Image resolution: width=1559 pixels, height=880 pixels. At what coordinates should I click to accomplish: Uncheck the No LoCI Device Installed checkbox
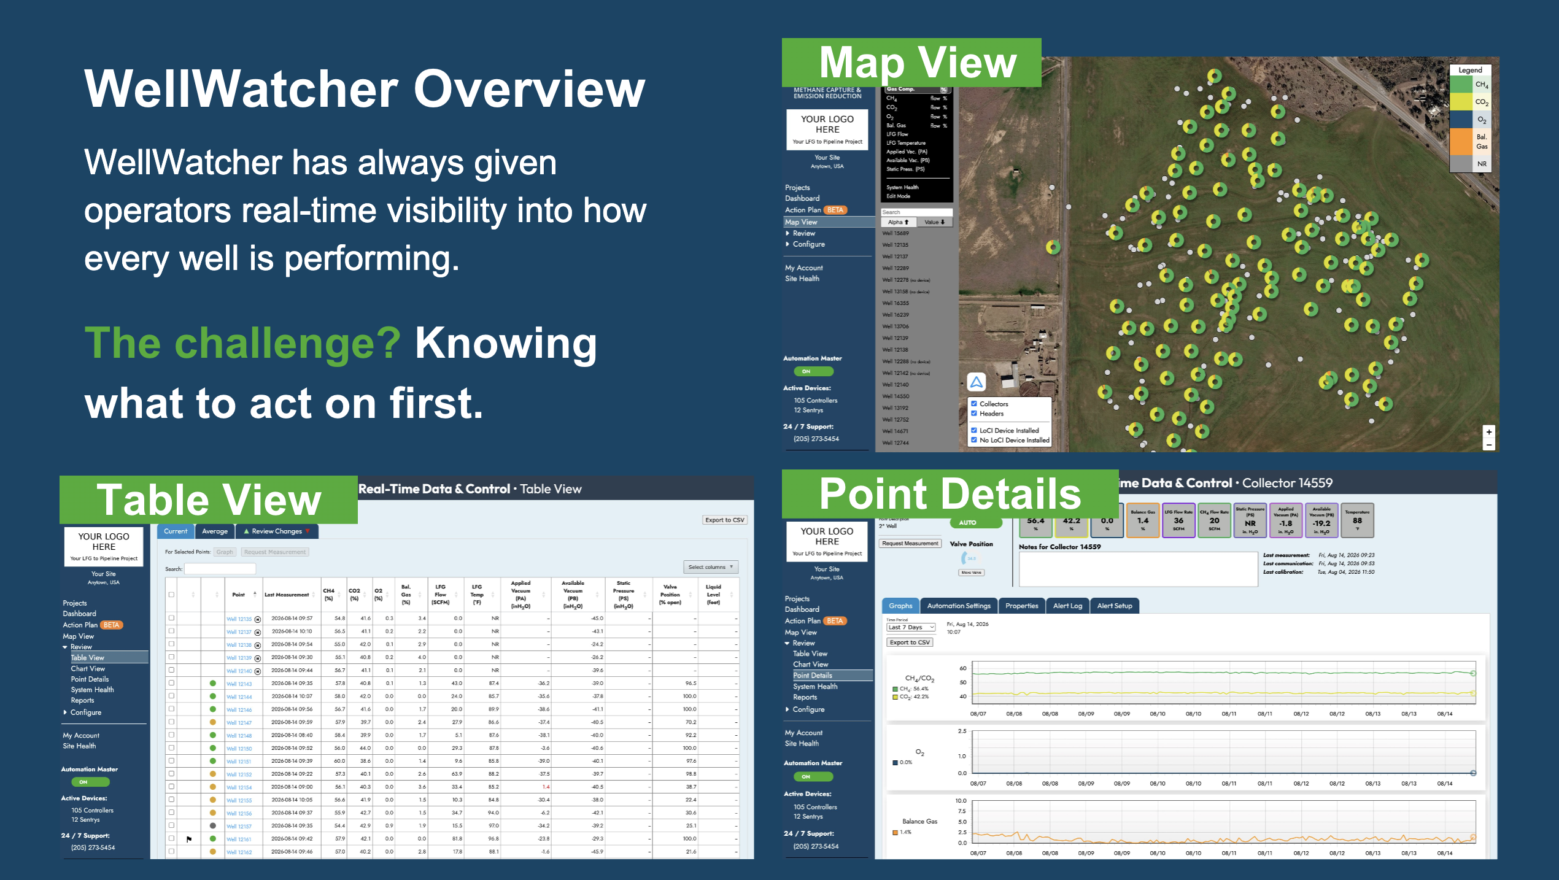pyautogui.click(x=974, y=440)
